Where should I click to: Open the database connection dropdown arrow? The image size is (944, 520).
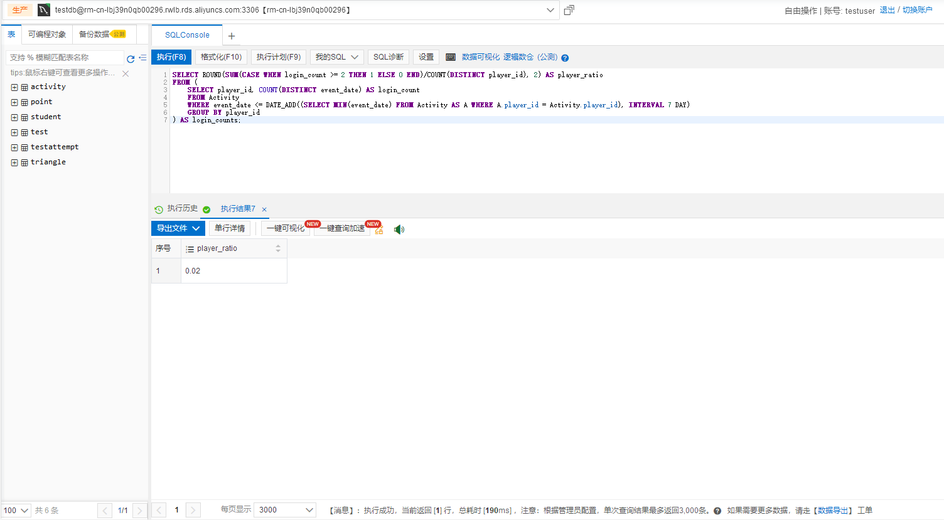pos(550,10)
